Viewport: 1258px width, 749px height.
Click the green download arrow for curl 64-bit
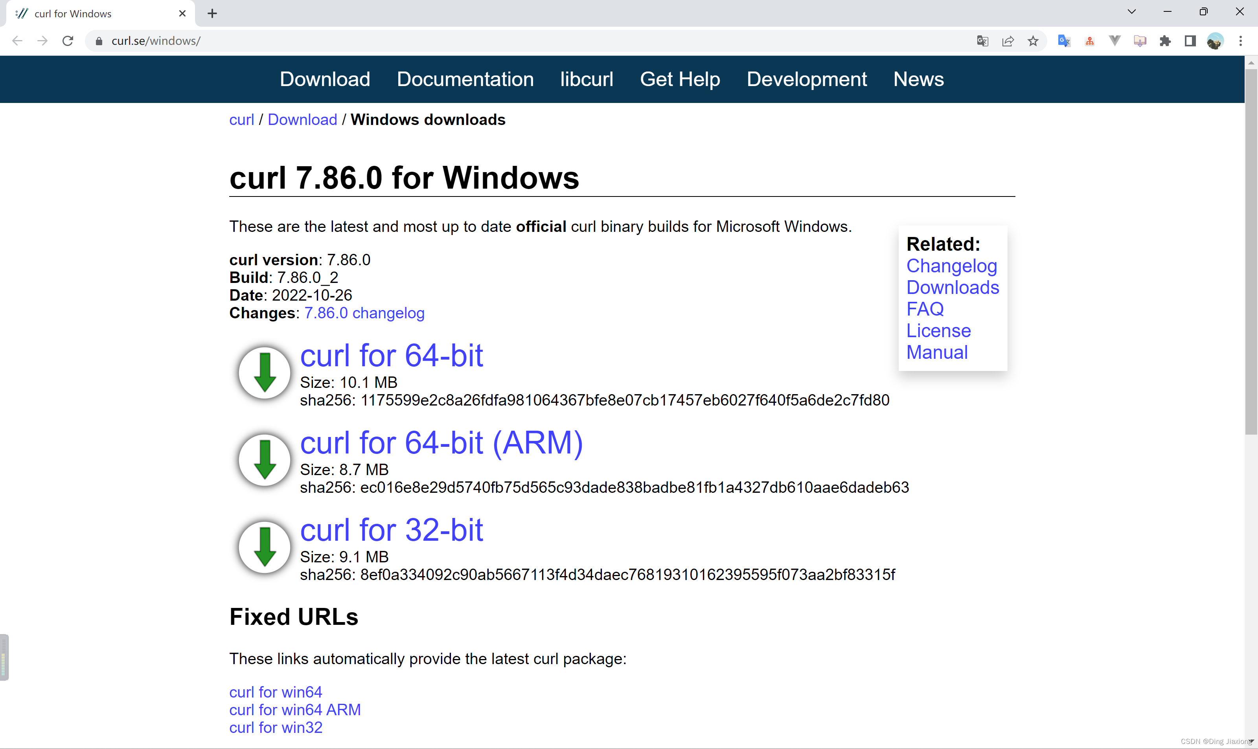pyautogui.click(x=265, y=373)
